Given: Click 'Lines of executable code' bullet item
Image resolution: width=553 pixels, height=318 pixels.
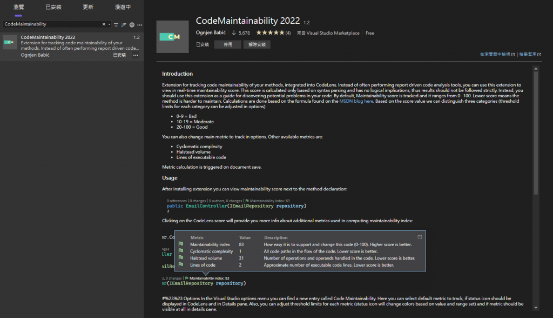Looking at the screenshot, I should coord(201,157).
